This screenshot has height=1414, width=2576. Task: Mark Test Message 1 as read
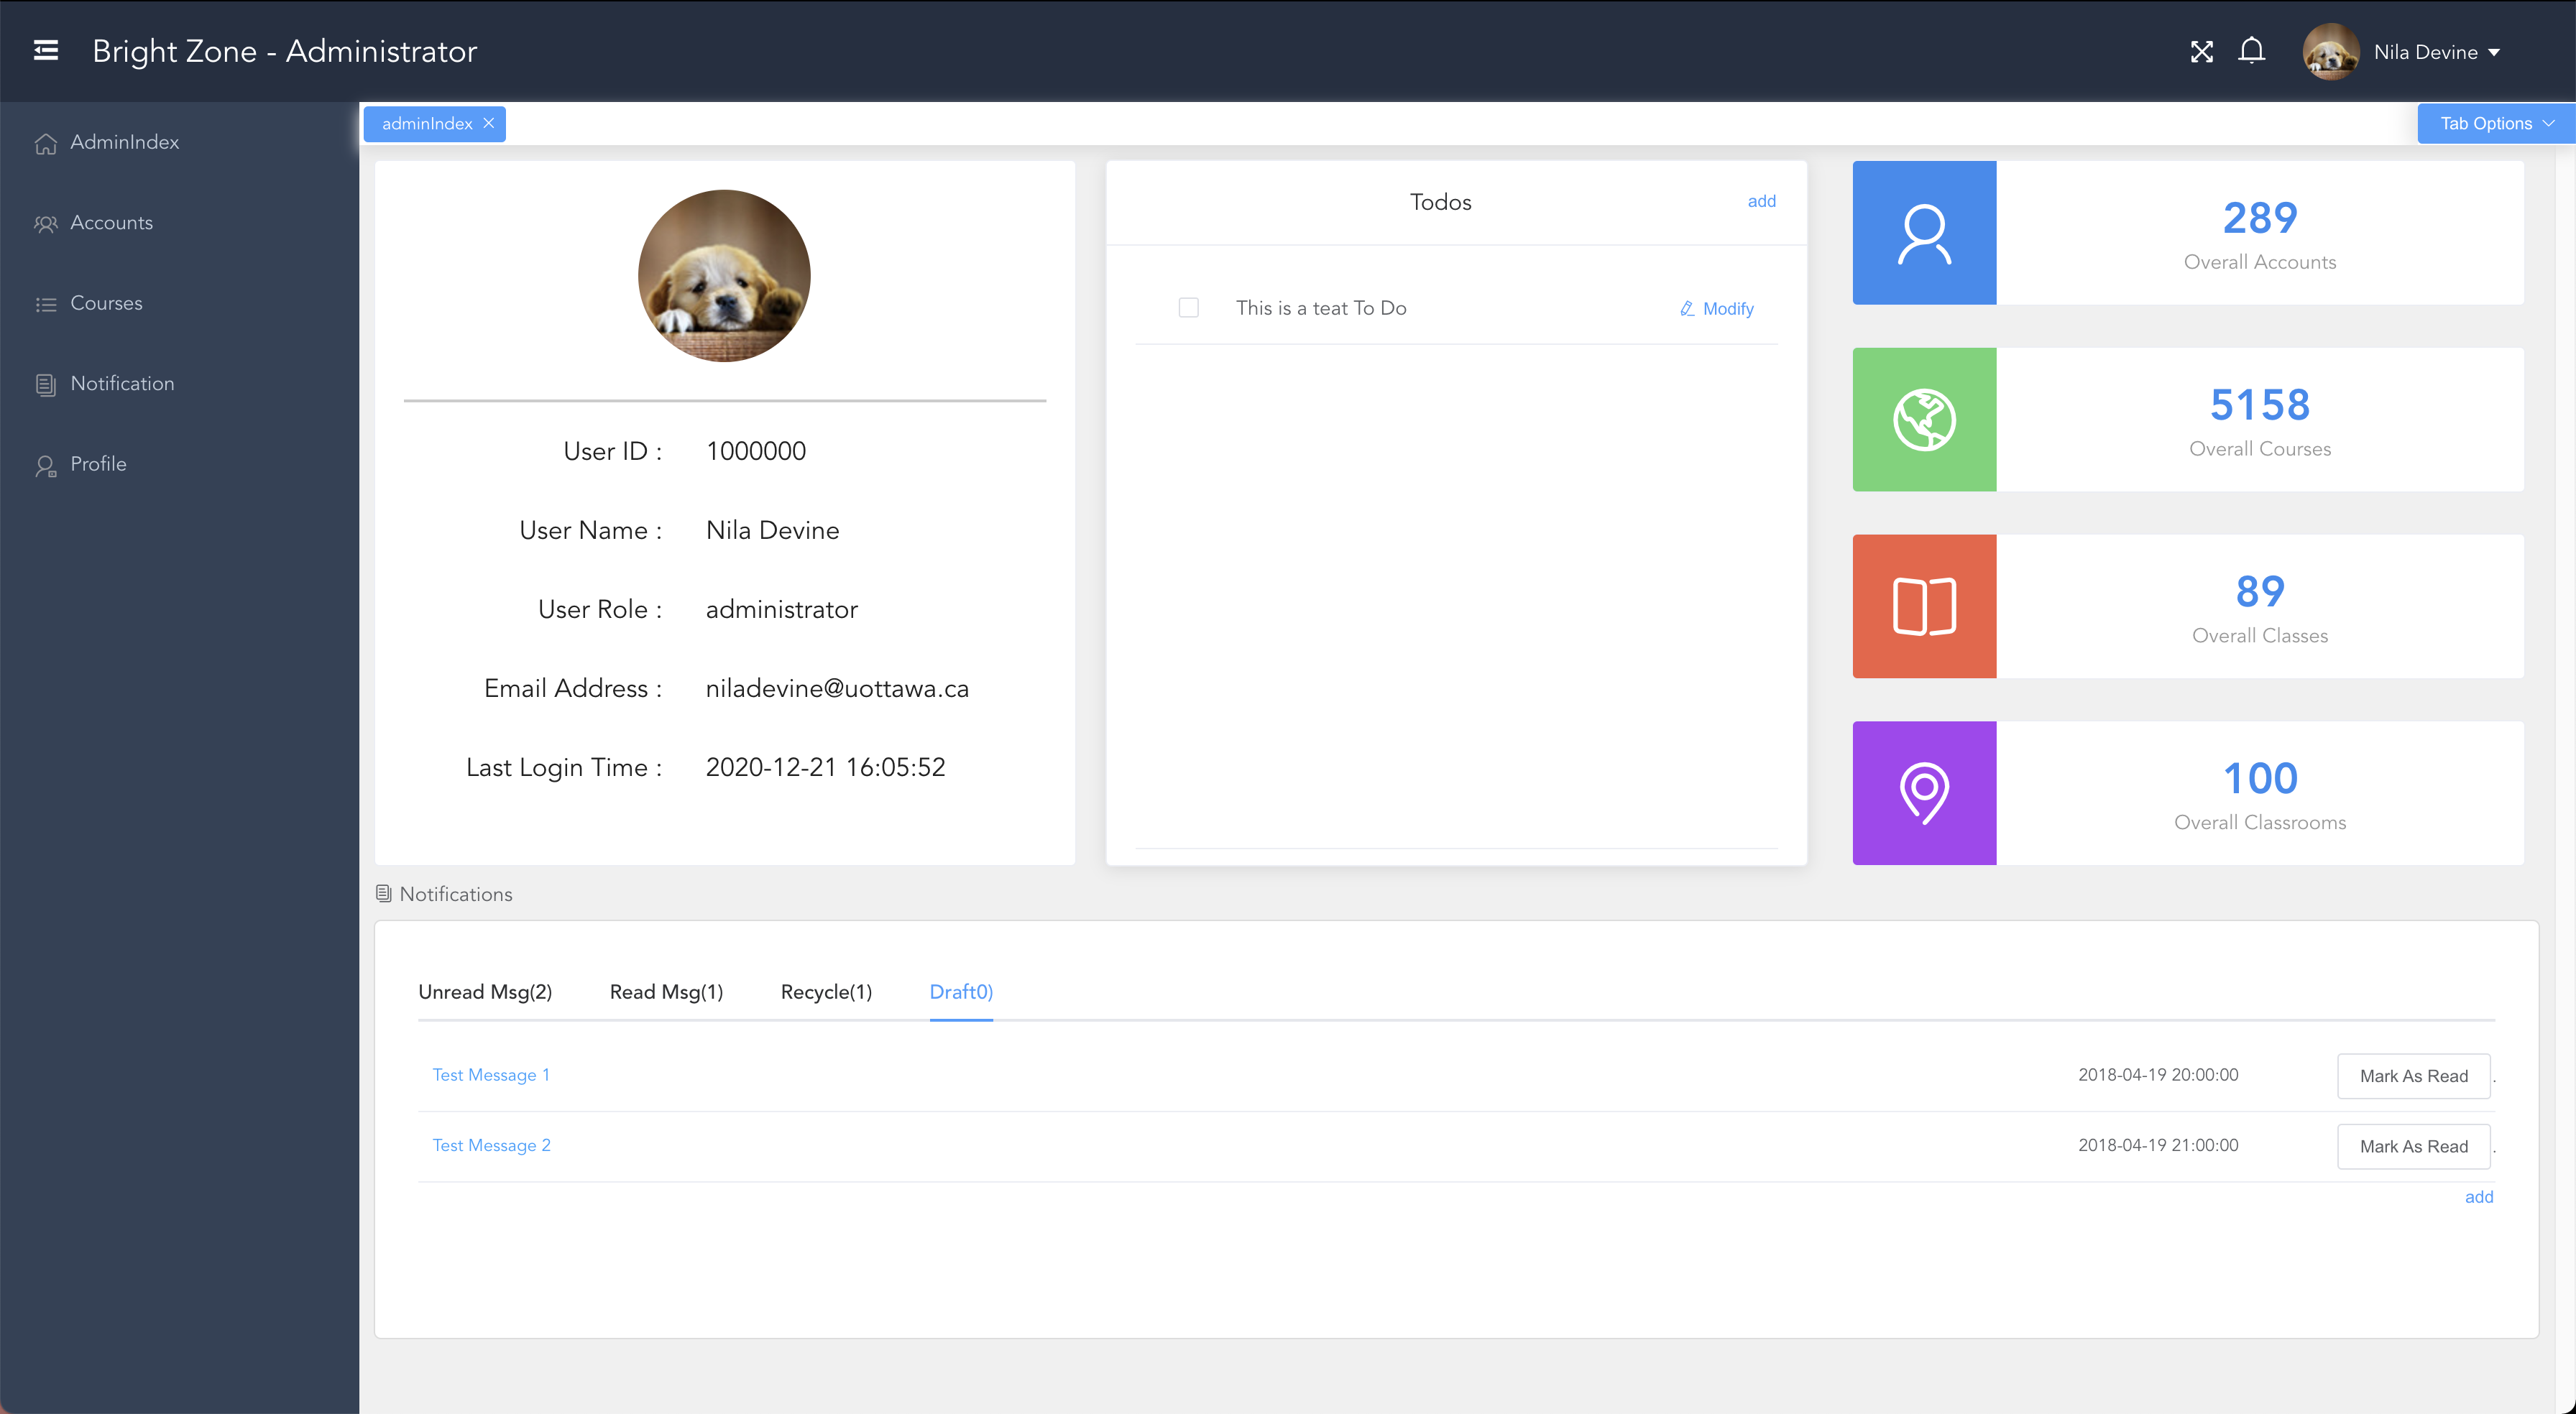pos(2412,1076)
